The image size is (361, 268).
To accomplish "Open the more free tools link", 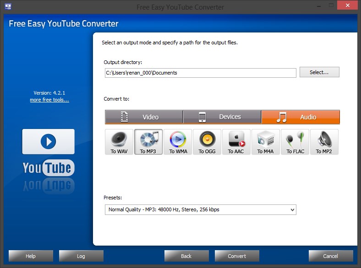I will (x=49, y=100).
